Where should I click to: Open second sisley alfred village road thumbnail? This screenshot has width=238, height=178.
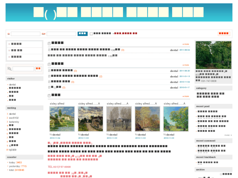pyautogui.click(x=90, y=119)
